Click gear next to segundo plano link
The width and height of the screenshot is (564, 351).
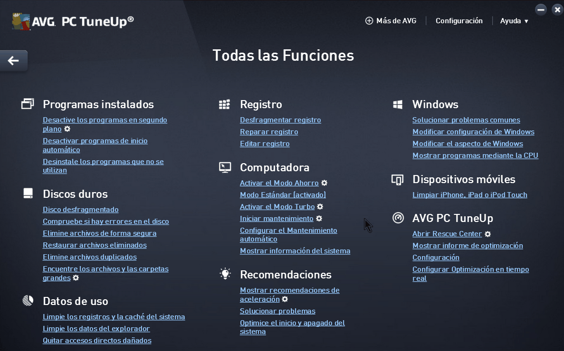(67, 129)
